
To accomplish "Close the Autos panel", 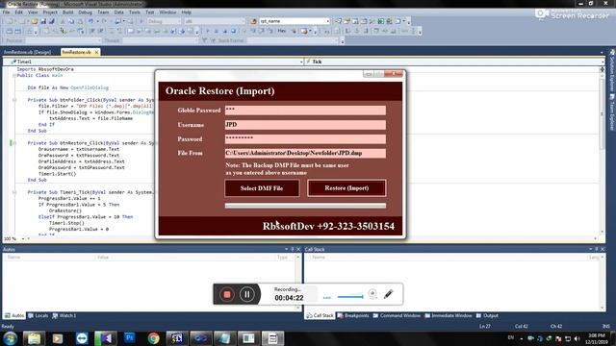I will tap(298, 249).
